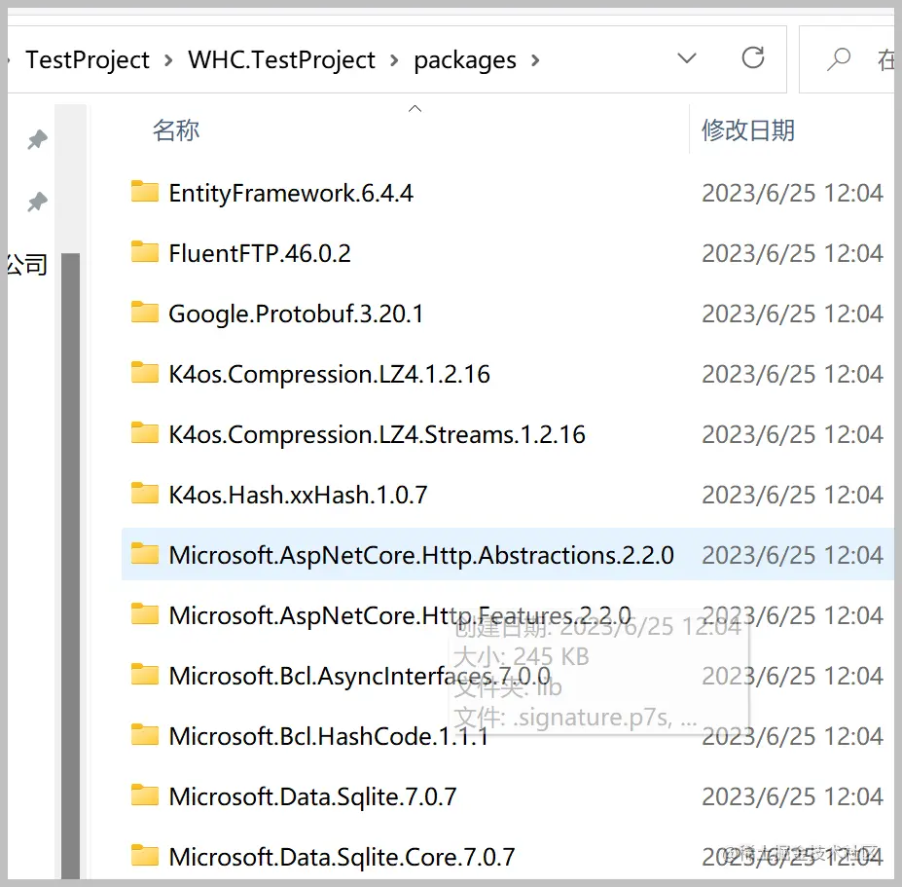Click the navigation pane vertical scrollbar
Viewport: 902px width, 887px height.
(x=70, y=566)
